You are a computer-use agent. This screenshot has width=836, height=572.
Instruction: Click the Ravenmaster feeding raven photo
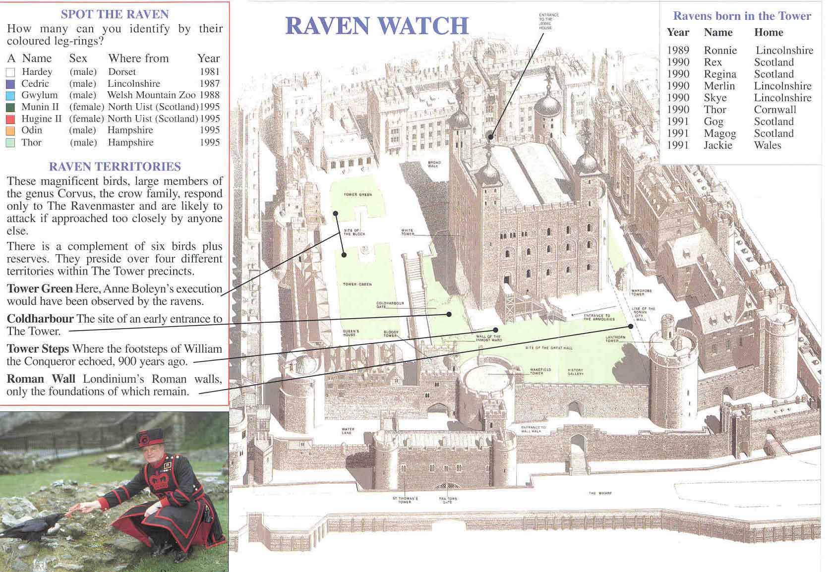coord(114,491)
